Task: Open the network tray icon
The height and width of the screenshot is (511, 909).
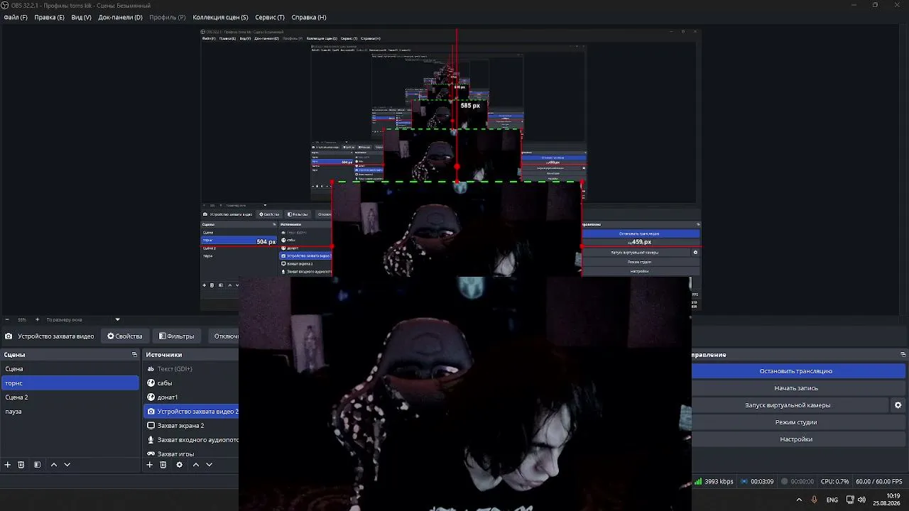Action: [849, 500]
